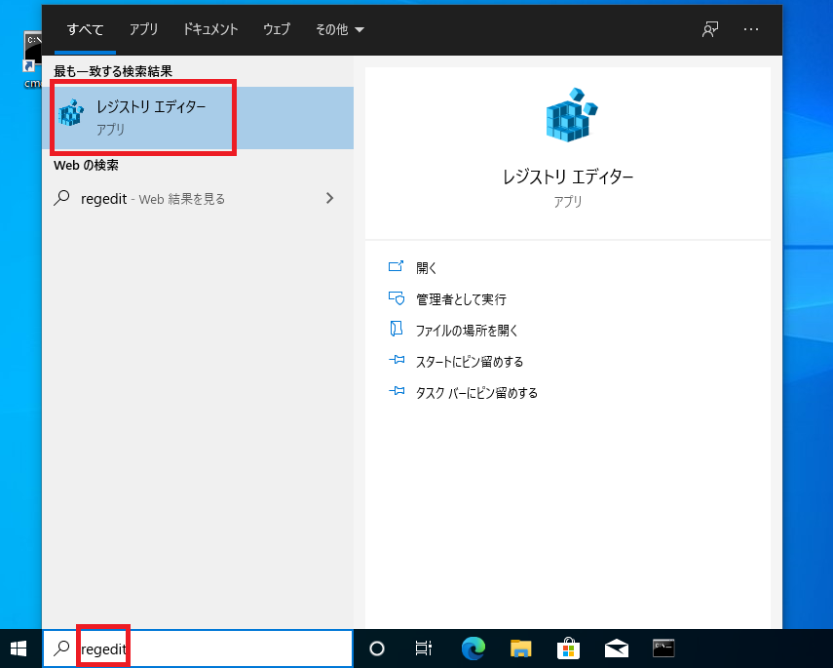The image size is (833, 668).
Task: Open the Windows Start button
Action: tap(19, 648)
